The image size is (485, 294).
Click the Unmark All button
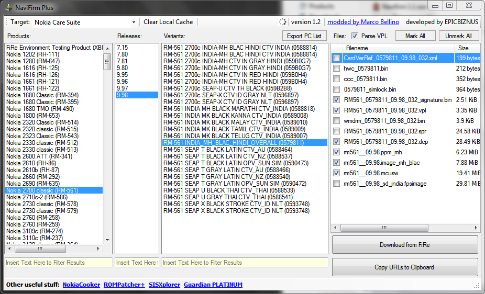pos(458,36)
